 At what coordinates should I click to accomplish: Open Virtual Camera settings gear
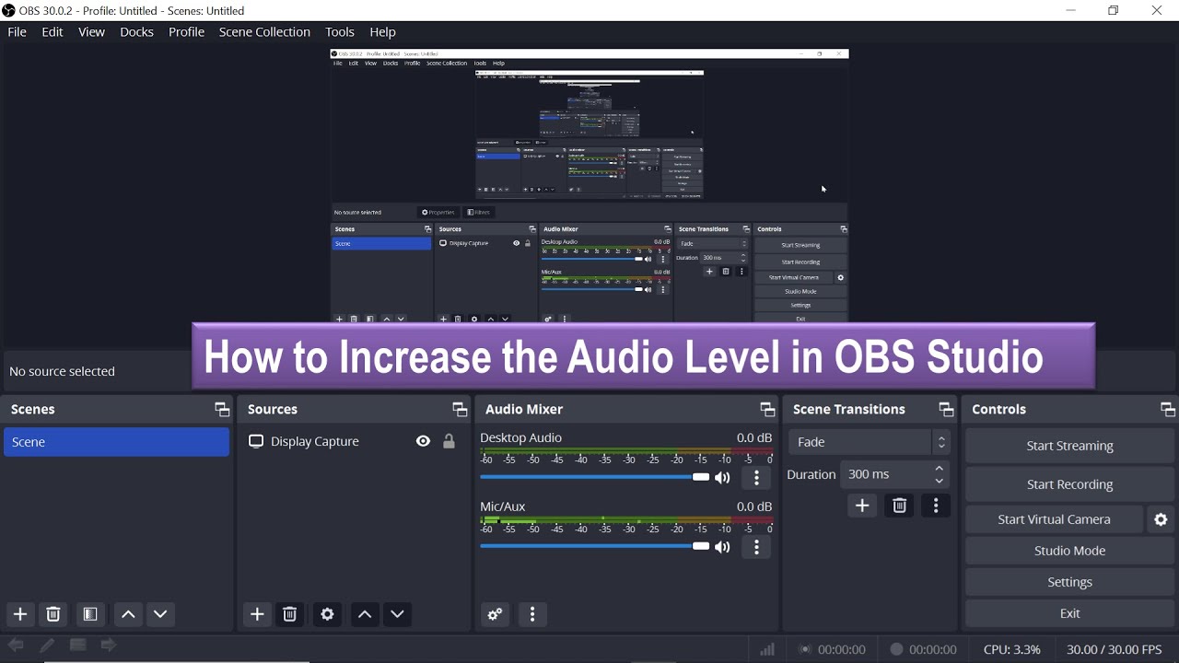pos(1161,519)
